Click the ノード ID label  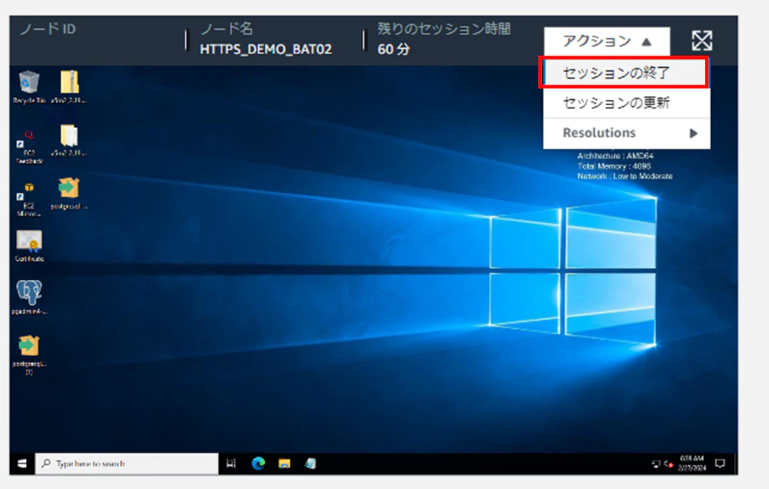coord(47,30)
